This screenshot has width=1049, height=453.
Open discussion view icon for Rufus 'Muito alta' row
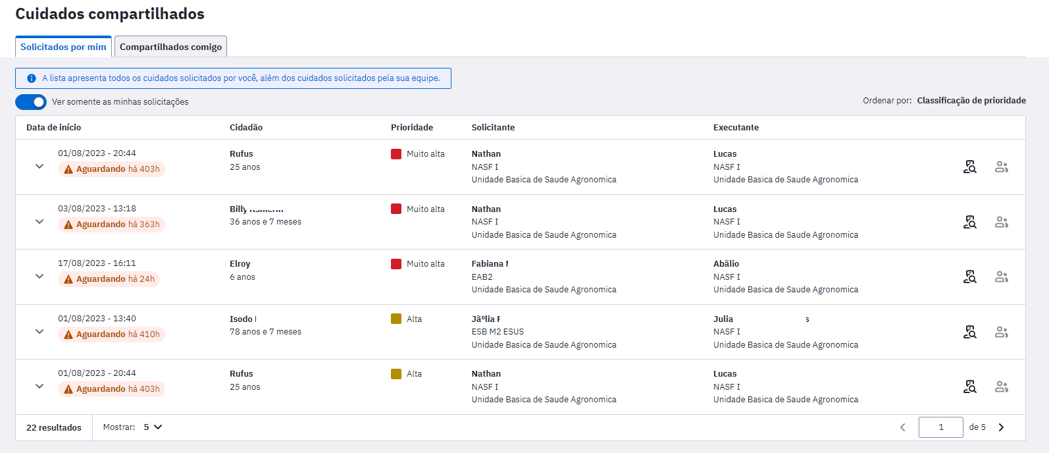point(969,167)
